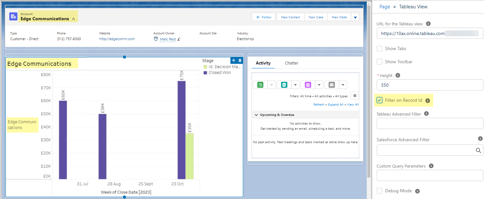Click the new task icon in Activity

point(260,85)
